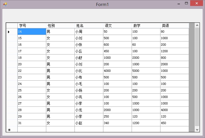The image size is (205, 138).
Task: Minimize the Form1 window
Action: [x=178, y=4]
